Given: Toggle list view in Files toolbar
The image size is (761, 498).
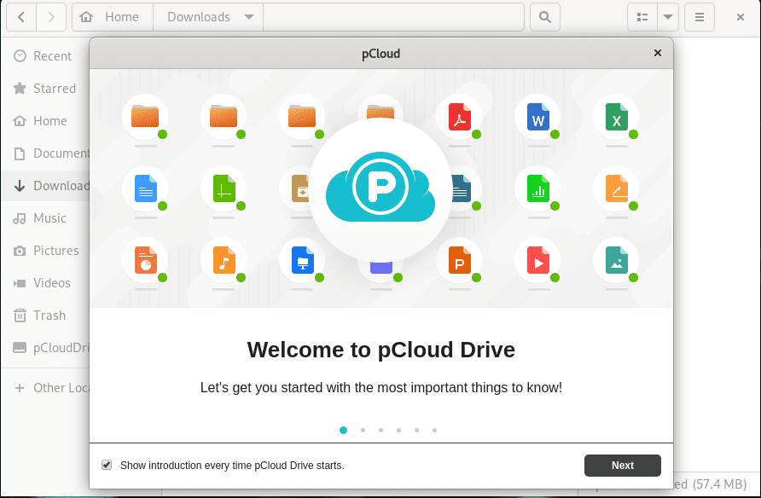Looking at the screenshot, I should pyautogui.click(x=642, y=17).
